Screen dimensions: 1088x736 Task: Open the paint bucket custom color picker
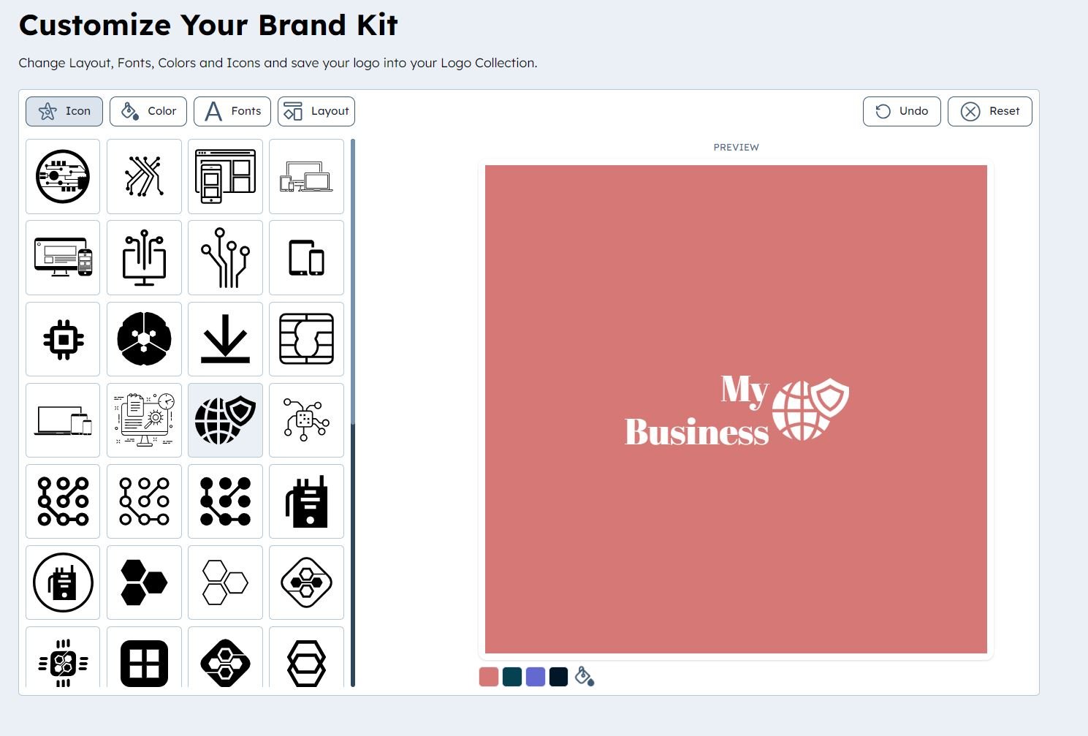pos(585,676)
